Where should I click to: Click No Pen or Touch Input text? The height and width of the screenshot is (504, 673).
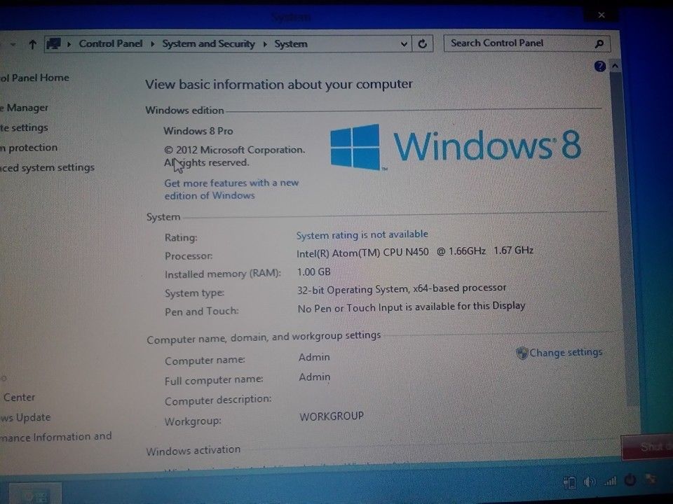point(412,307)
